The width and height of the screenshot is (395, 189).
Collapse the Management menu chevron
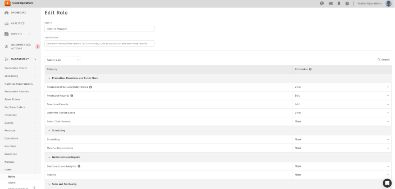pyautogui.click(x=35, y=59)
